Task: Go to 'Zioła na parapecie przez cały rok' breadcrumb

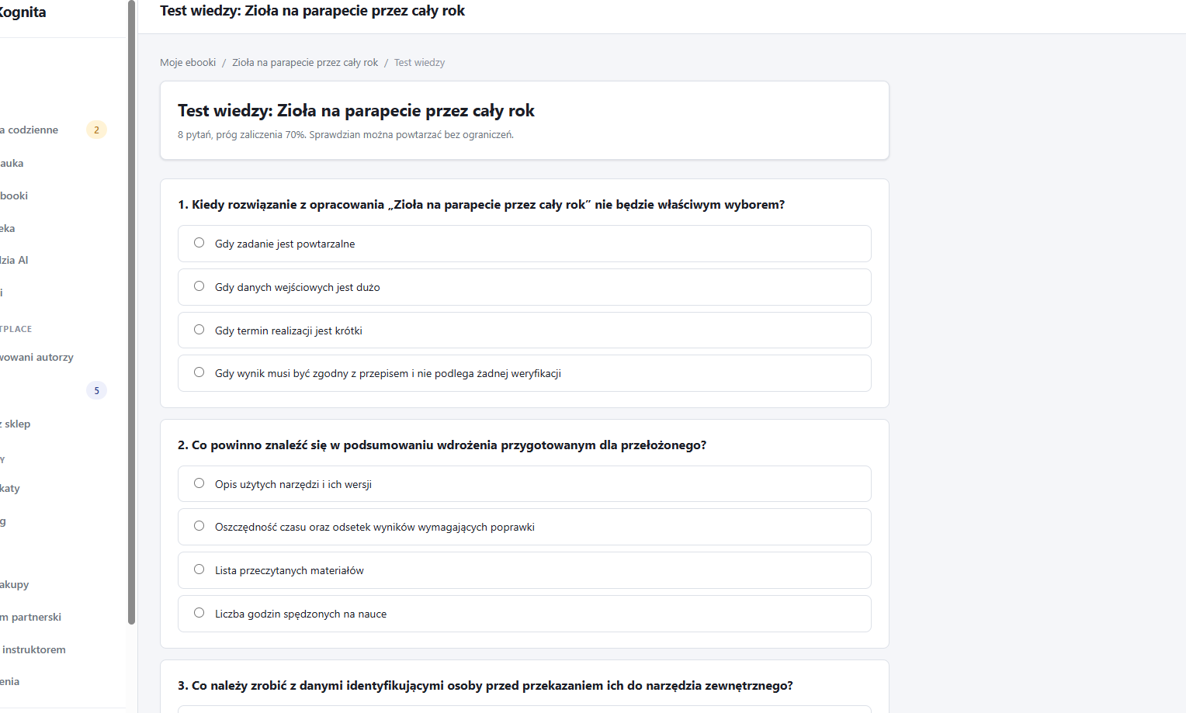Action: click(305, 63)
